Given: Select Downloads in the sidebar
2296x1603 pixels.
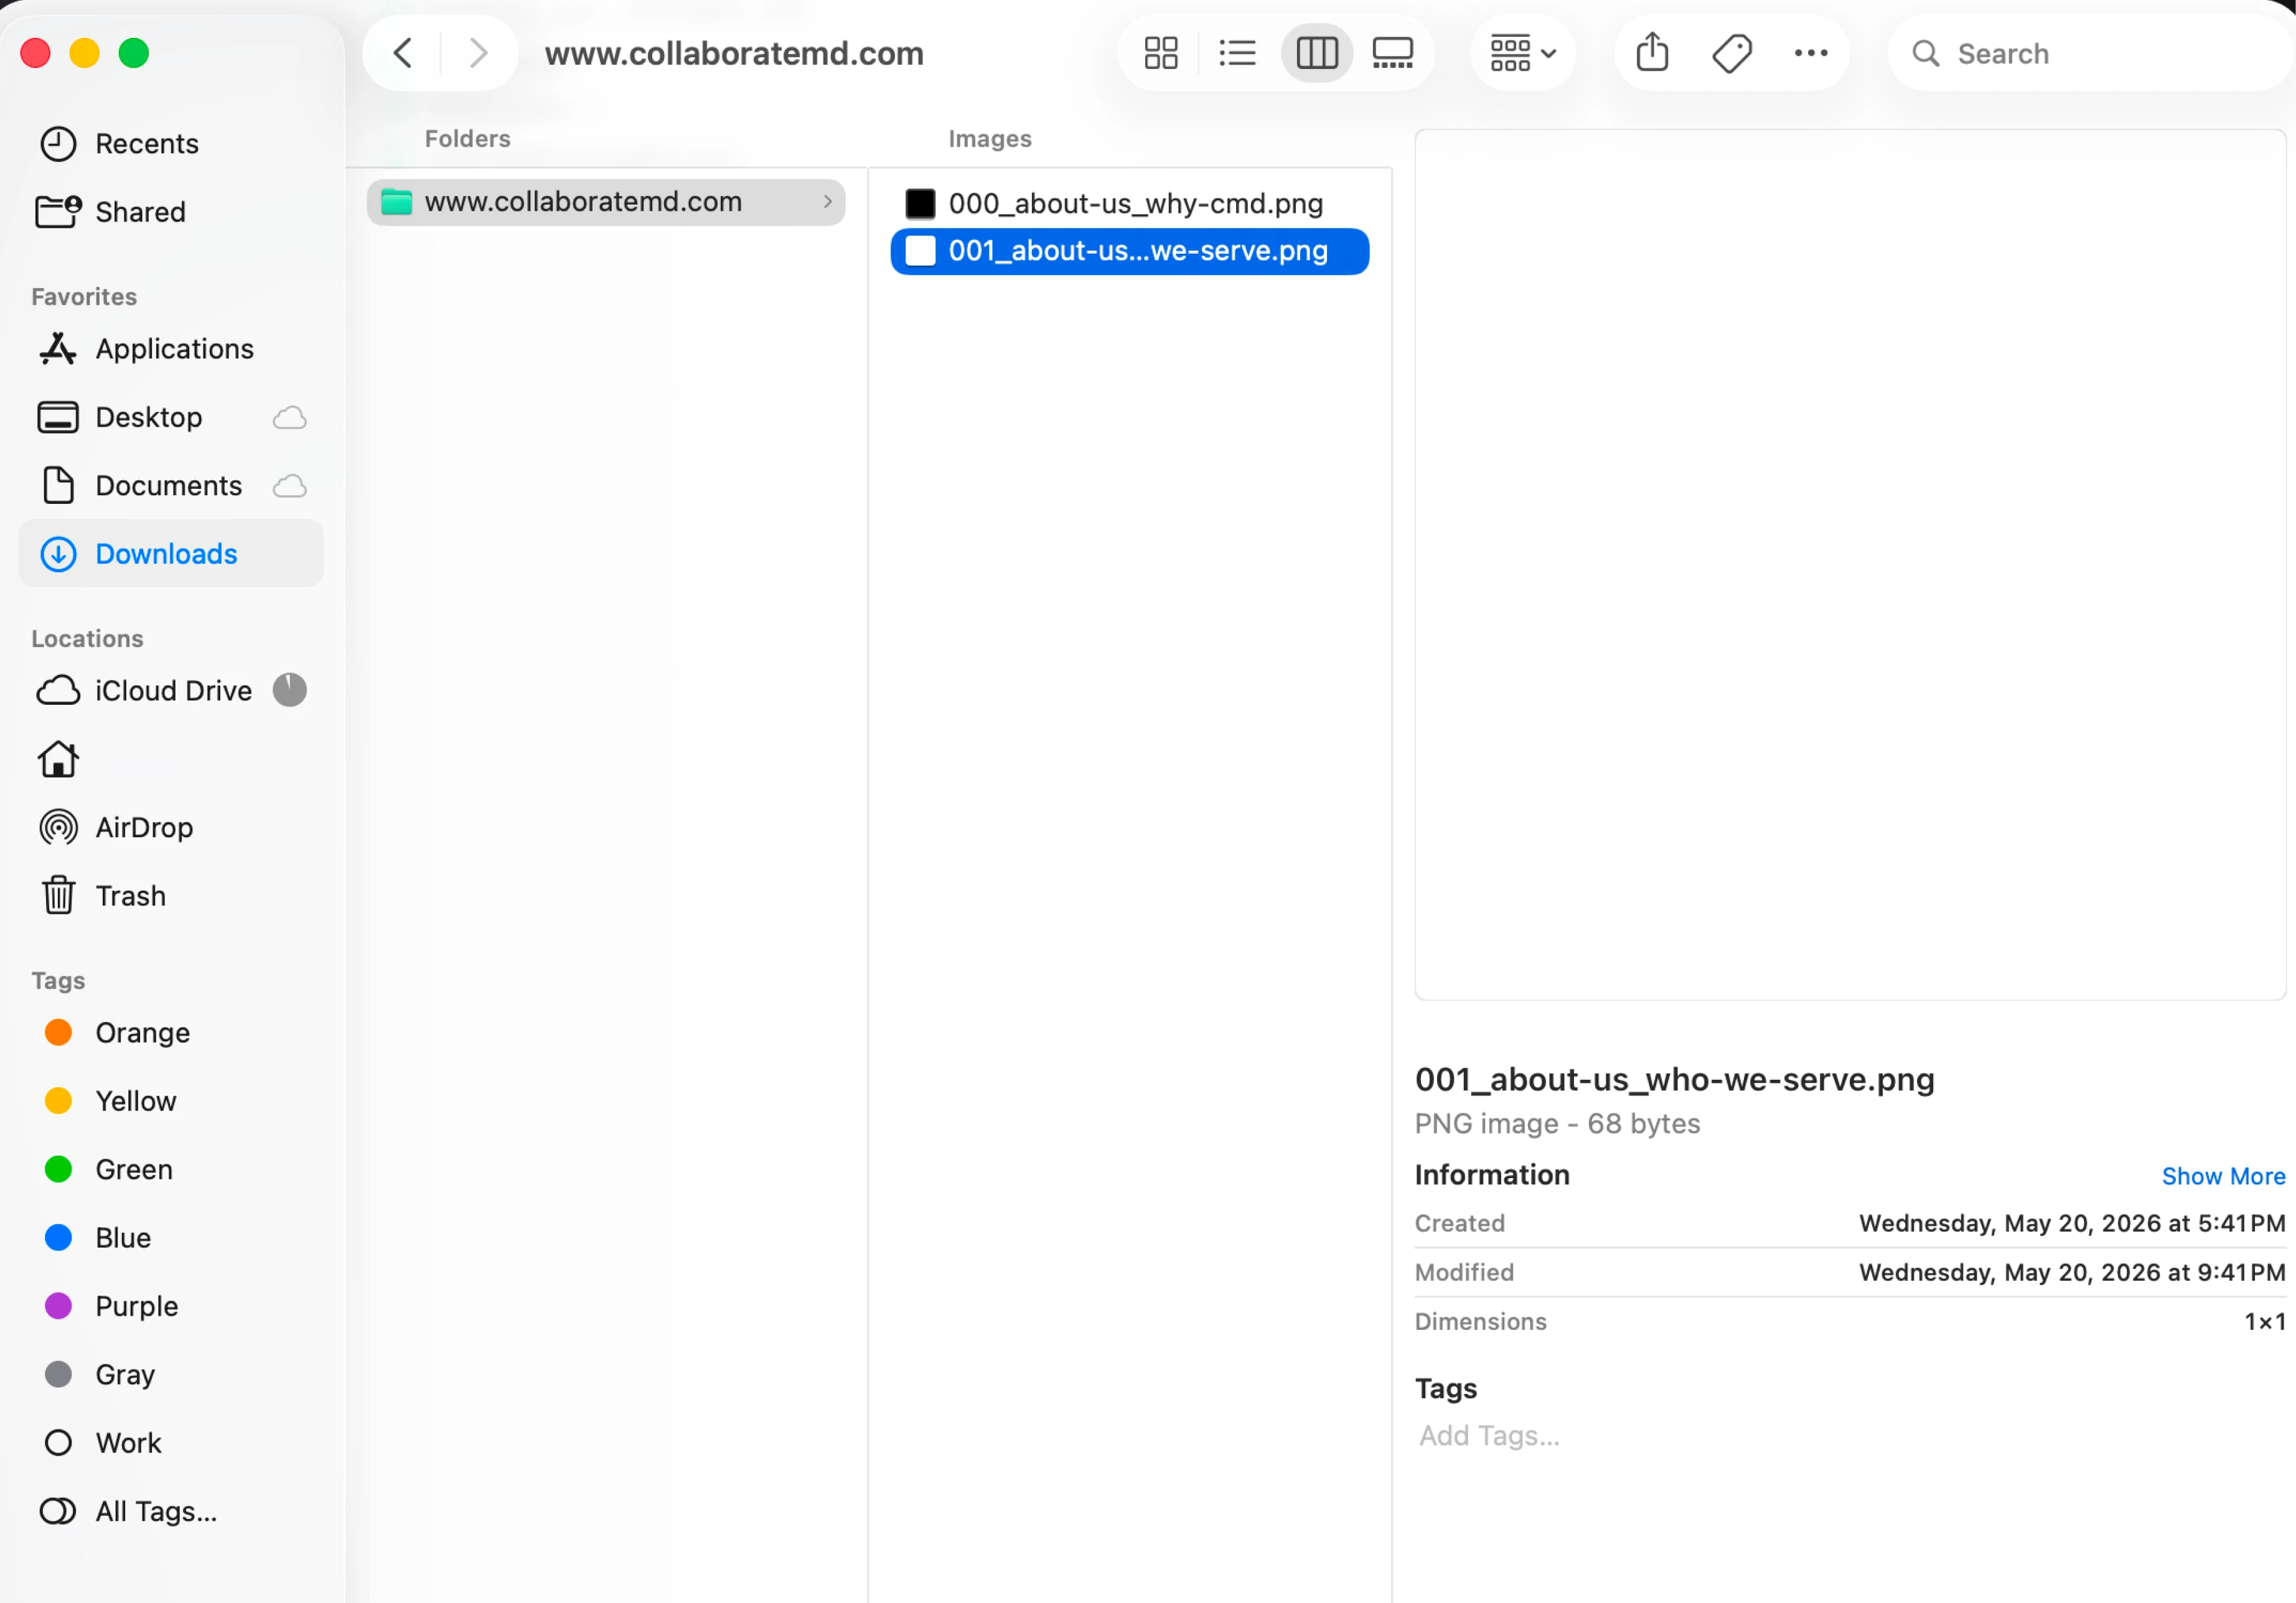Looking at the screenshot, I should tap(170, 554).
